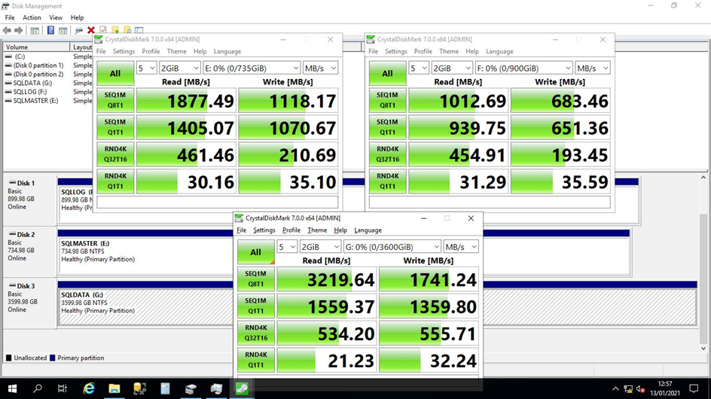Open the MB/s unit dropdown in G: window
The image size is (711, 399).
[x=460, y=247]
